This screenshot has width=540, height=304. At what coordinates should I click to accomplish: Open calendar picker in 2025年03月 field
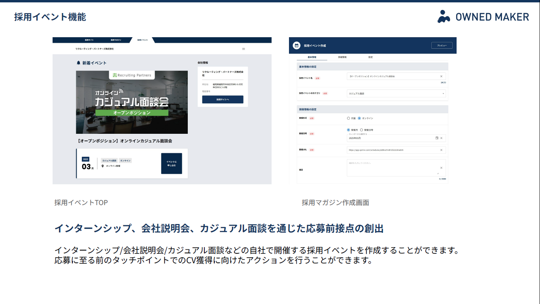click(x=437, y=138)
